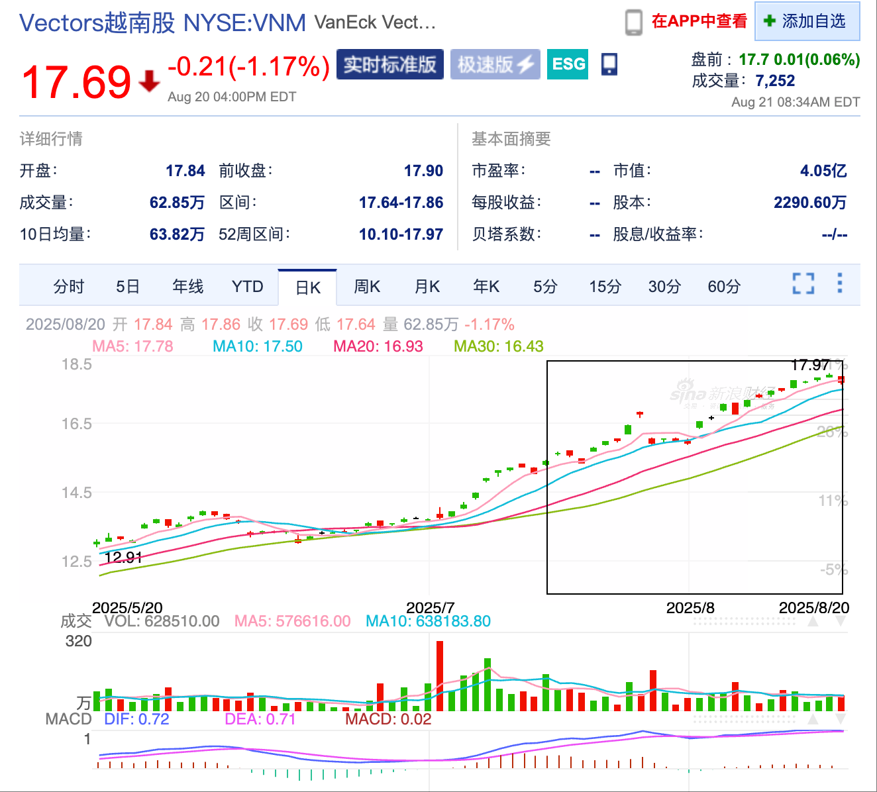Open the three-dot chart options menu
The image size is (877, 792).
839,283
